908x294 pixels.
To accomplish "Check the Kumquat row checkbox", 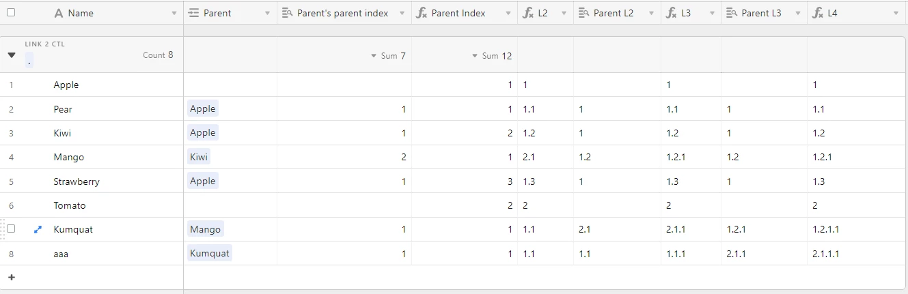I will coord(11,229).
